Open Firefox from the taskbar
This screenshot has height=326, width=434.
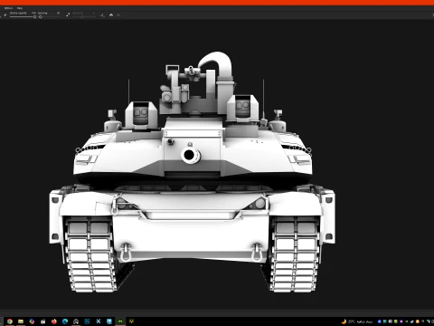tap(54, 321)
